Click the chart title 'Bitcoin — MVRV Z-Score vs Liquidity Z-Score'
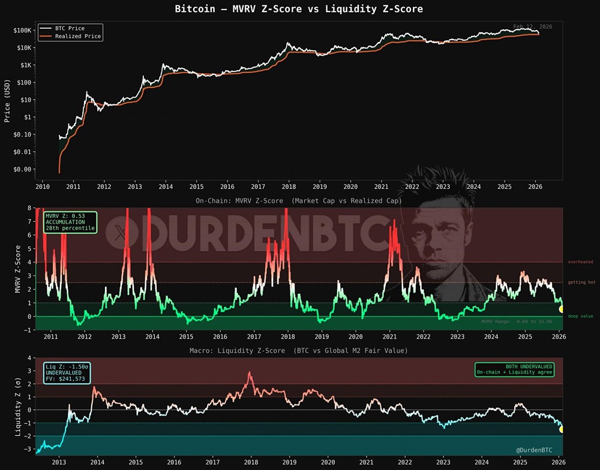 click(299, 9)
